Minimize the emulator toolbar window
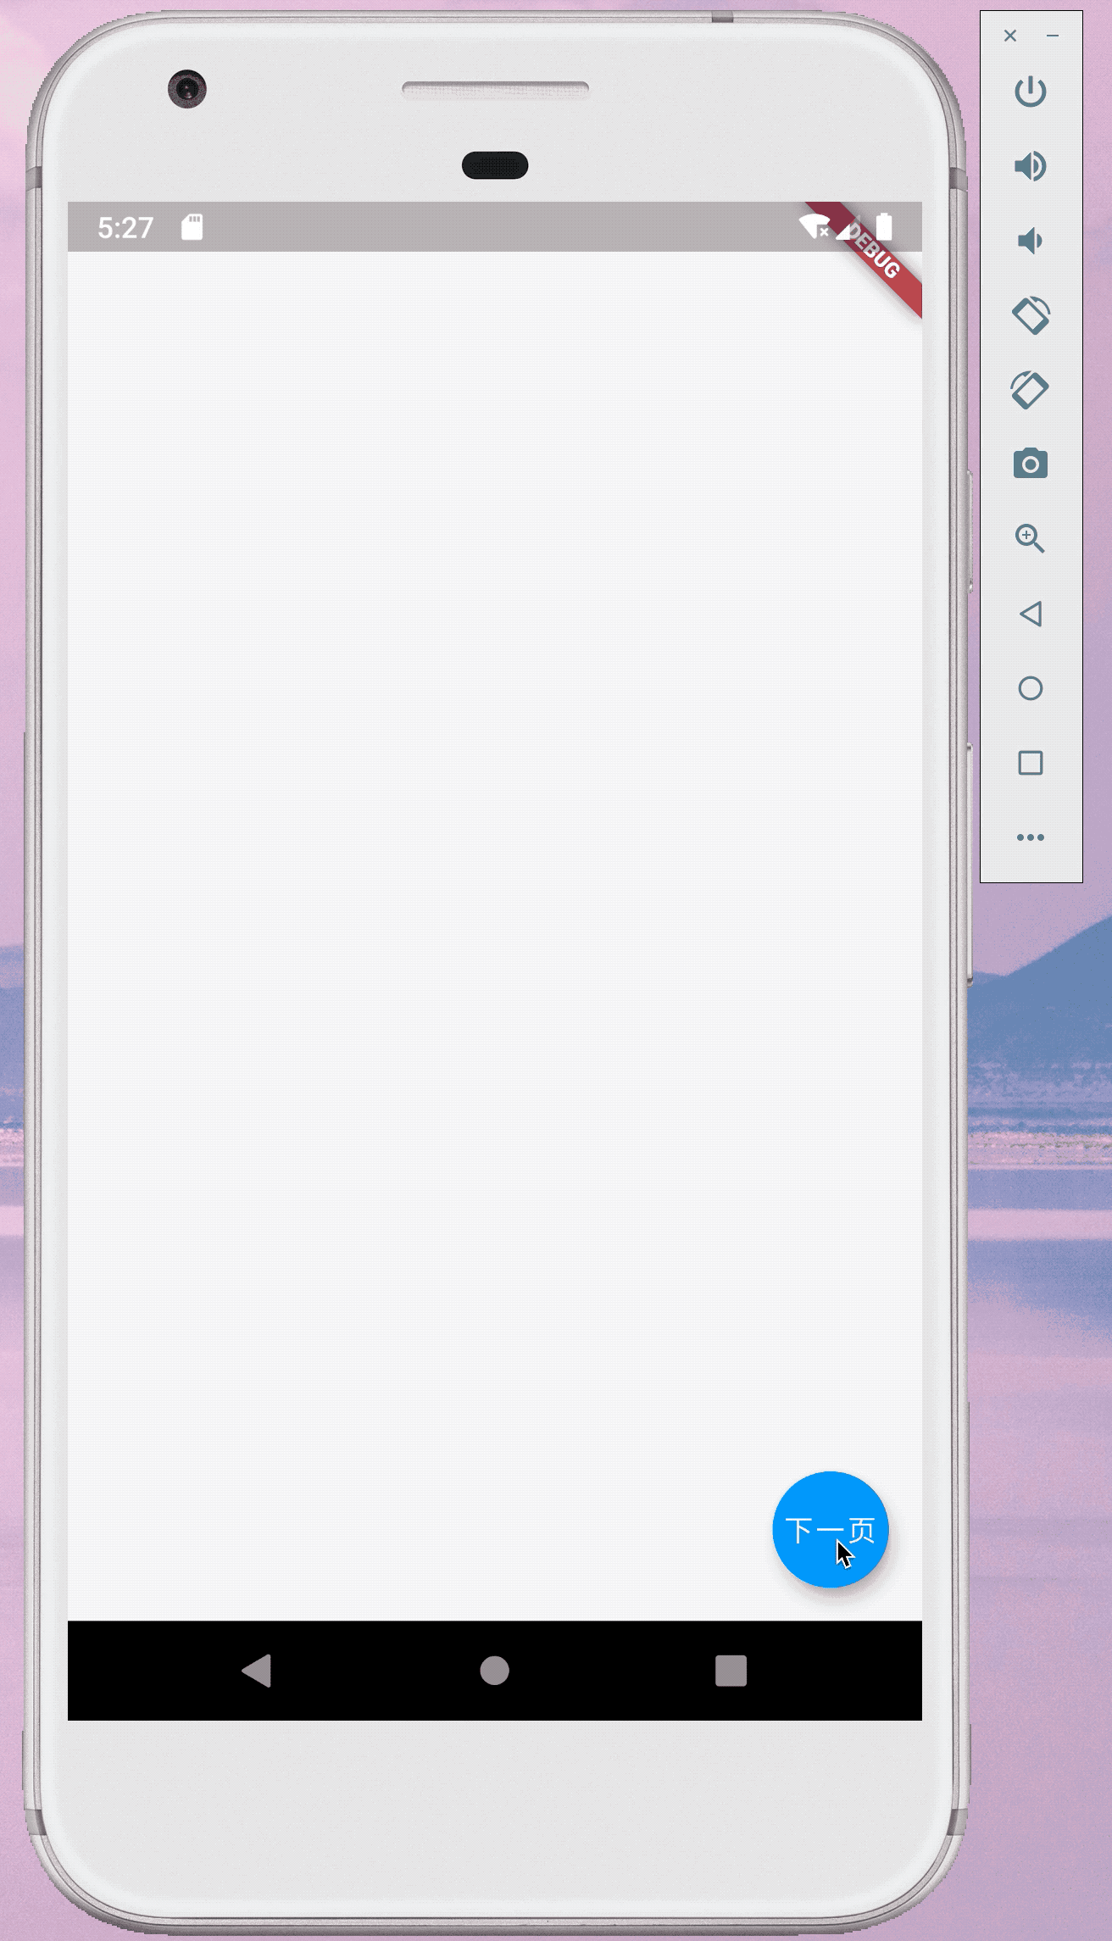 pyautogui.click(x=1053, y=36)
